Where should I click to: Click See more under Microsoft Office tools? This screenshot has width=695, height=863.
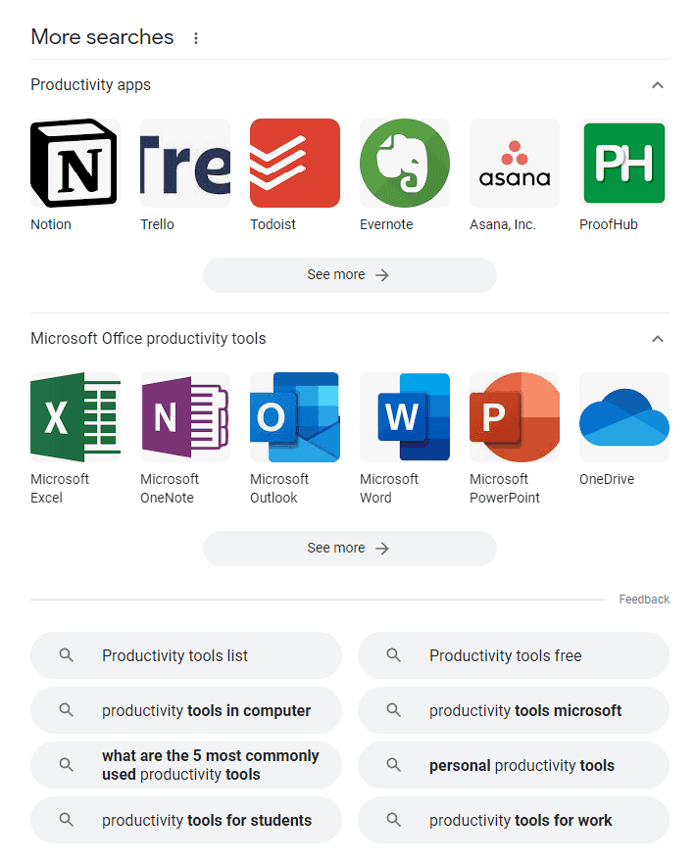[350, 549]
